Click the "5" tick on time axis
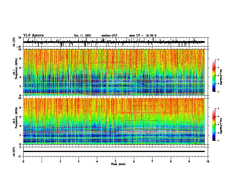This screenshot has width=234, height=181. tap(116, 161)
